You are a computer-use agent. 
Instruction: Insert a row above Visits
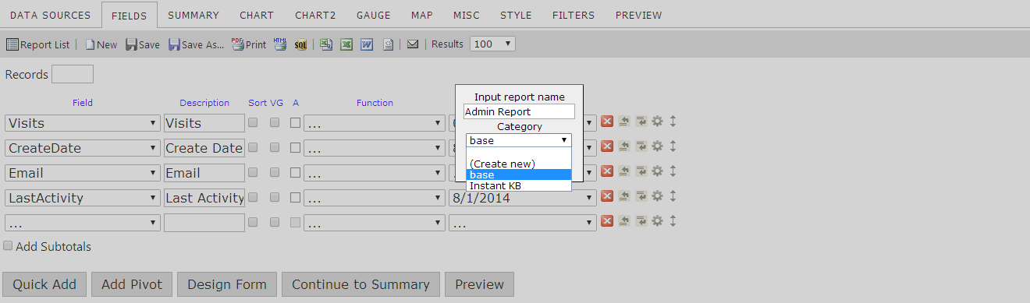[624, 122]
